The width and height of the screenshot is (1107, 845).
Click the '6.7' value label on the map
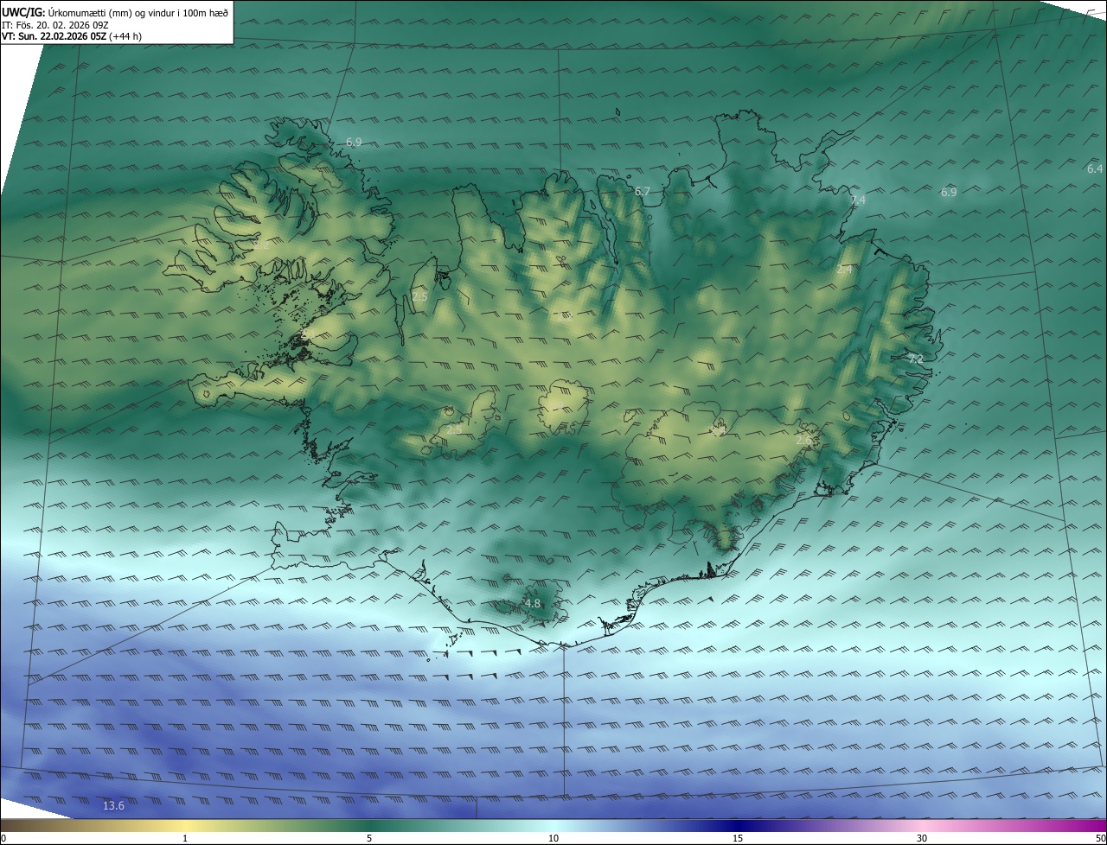642,191
